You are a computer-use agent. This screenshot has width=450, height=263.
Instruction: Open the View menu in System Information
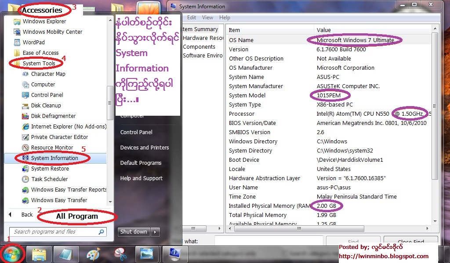pyautogui.click(x=207, y=18)
